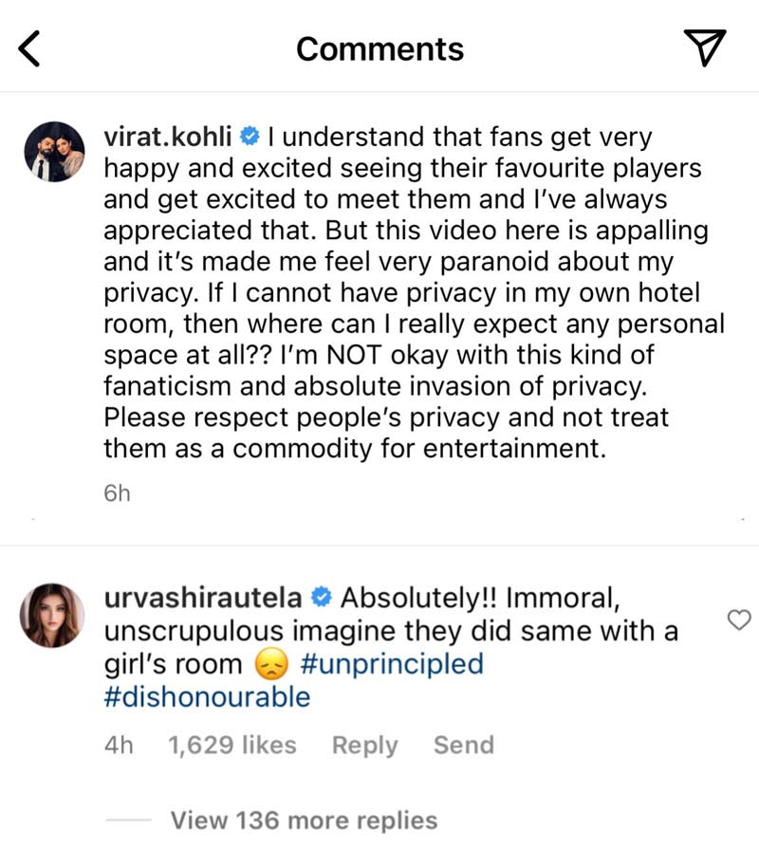This screenshot has height=852, width=759.
Task: Tap the paper plane share icon
Action: [704, 47]
